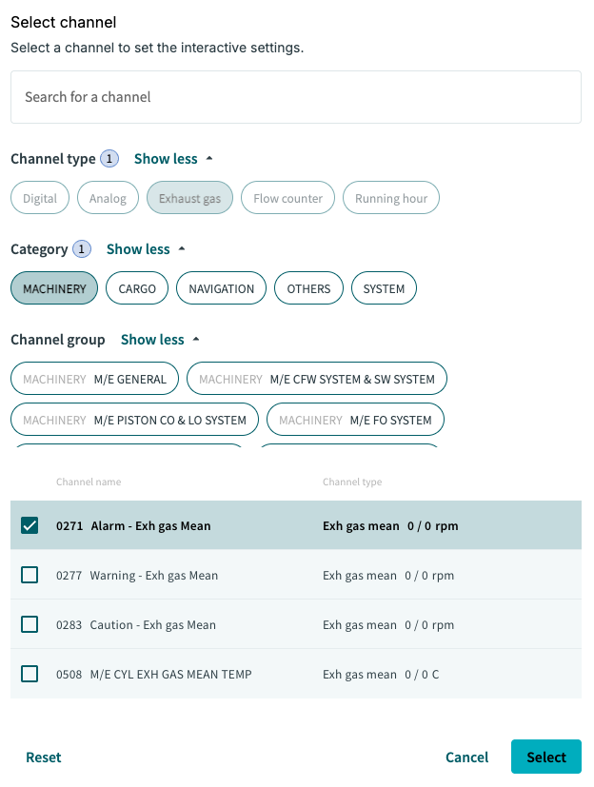Select the OTHERS category chip

(308, 288)
